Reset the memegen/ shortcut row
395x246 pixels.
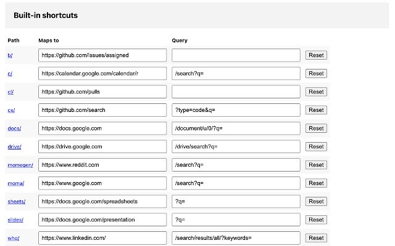tap(316, 165)
